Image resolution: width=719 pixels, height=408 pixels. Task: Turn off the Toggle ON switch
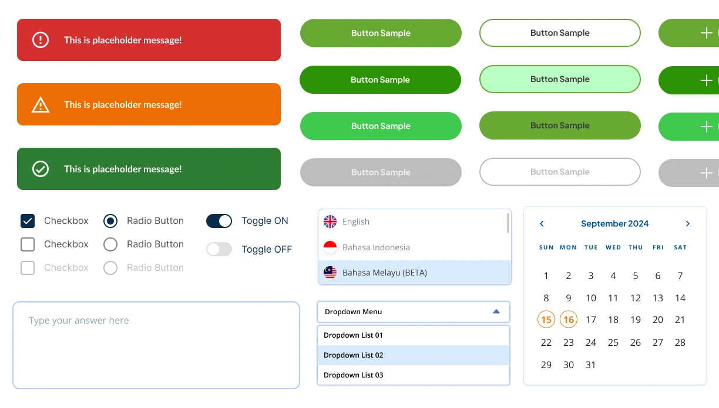pyautogui.click(x=219, y=221)
